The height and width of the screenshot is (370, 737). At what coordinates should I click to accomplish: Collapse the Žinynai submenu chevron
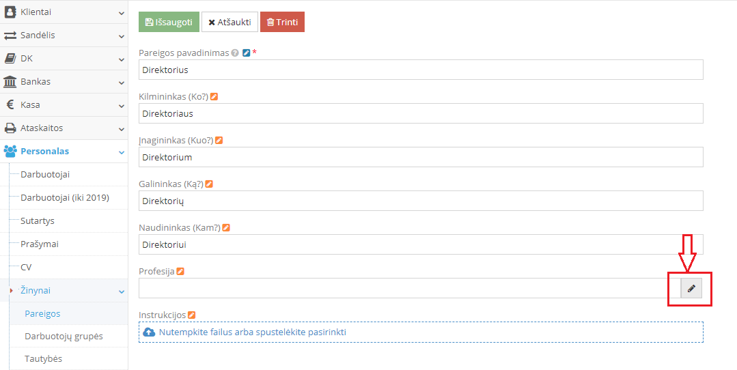coord(121,291)
